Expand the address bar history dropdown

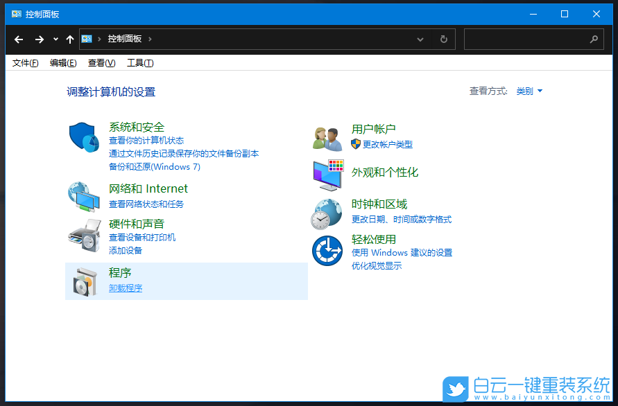(420, 39)
